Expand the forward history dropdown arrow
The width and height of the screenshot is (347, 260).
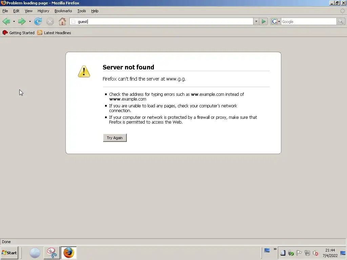(x=30, y=21)
